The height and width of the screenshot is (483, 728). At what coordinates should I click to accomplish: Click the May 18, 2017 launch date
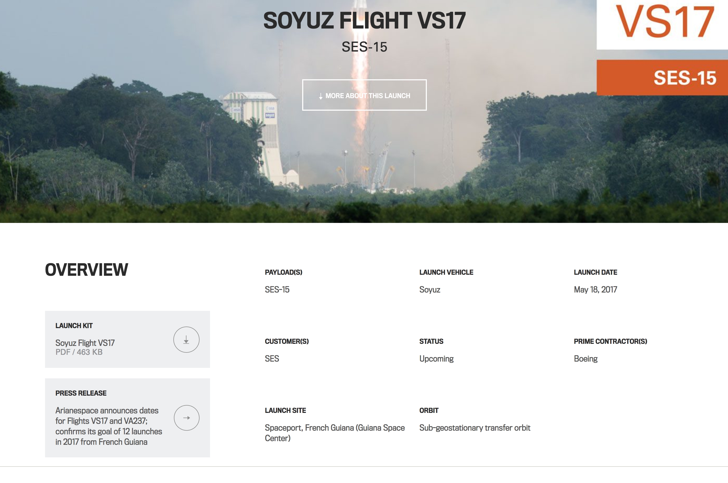595,290
